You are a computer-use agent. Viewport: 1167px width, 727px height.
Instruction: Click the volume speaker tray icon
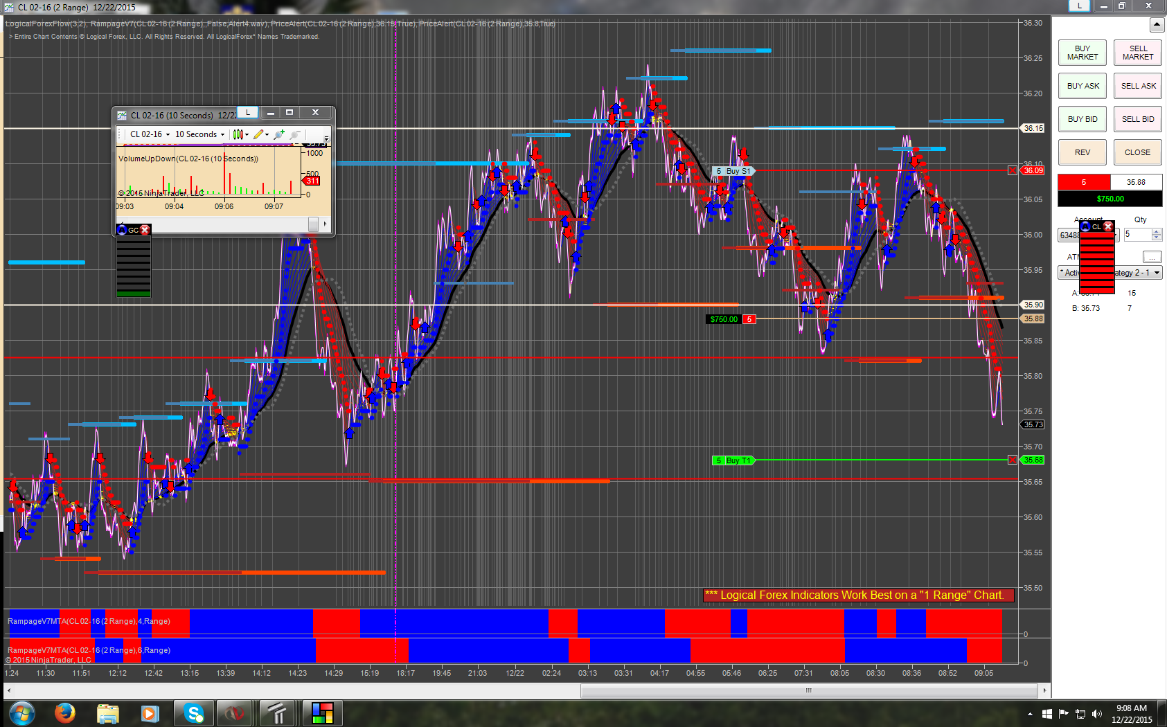(1096, 714)
